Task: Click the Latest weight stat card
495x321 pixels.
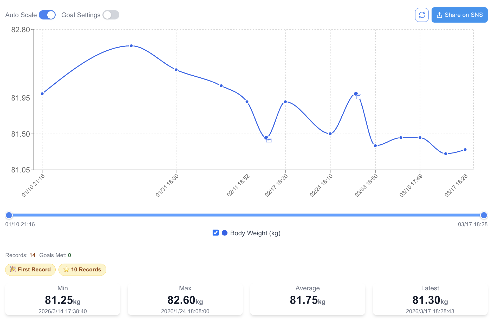Action: (430, 300)
